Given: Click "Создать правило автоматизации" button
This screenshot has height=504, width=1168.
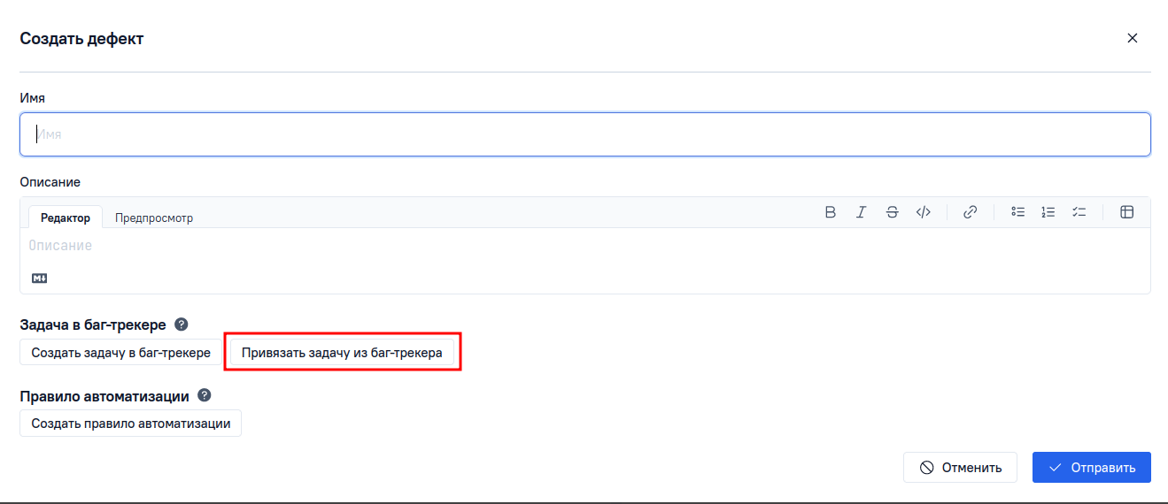Looking at the screenshot, I should point(131,424).
